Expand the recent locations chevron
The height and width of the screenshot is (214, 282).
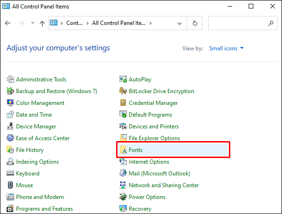tap(33, 23)
